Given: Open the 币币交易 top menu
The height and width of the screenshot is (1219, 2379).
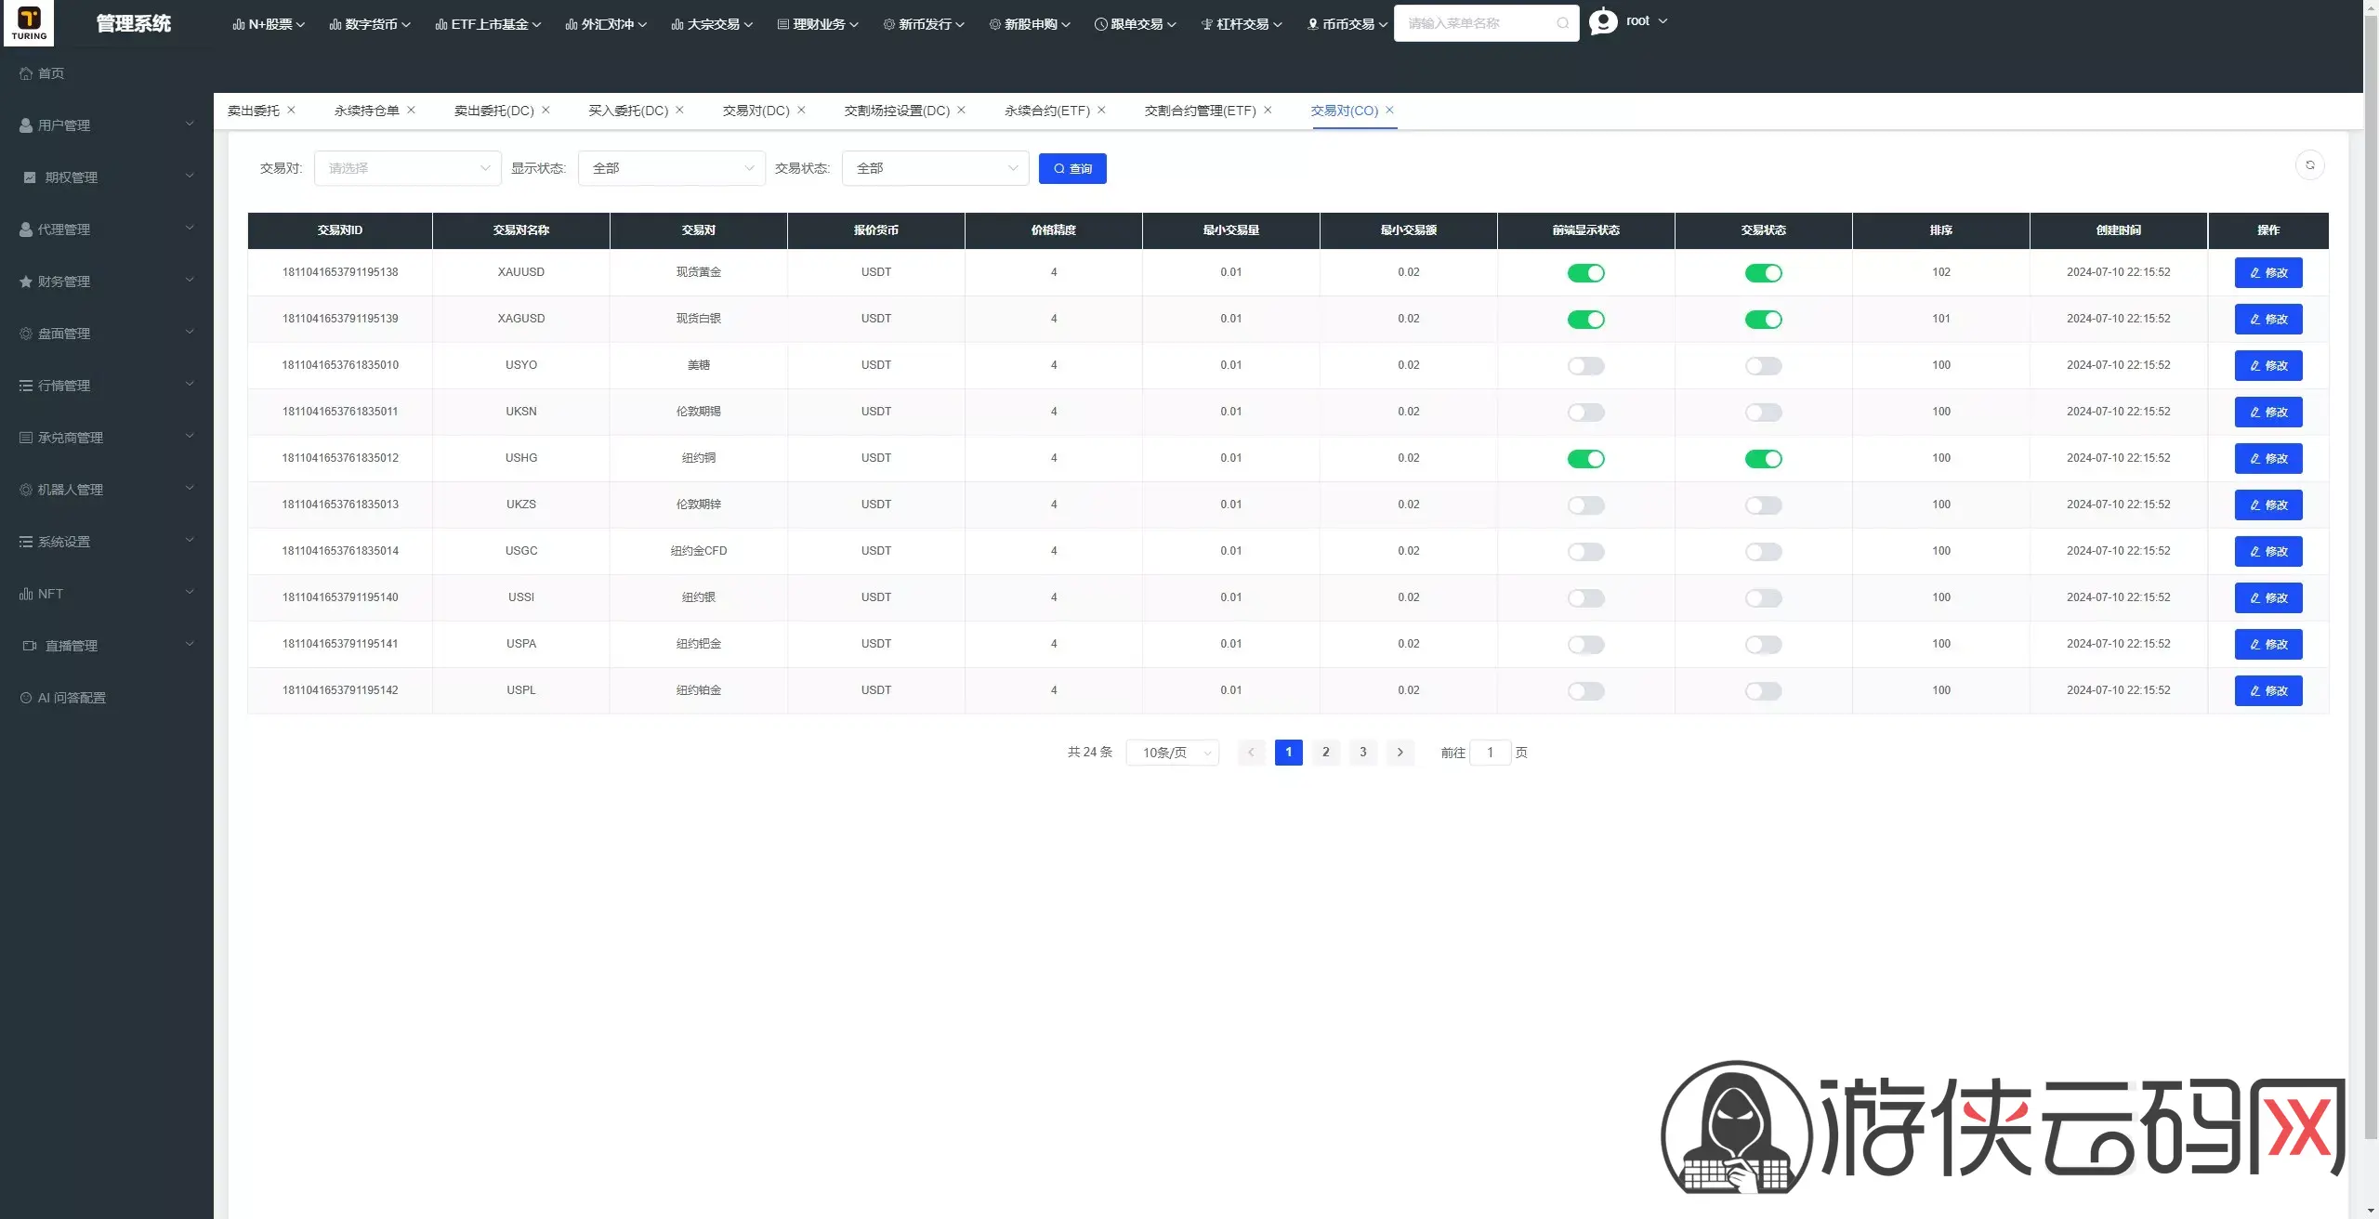Looking at the screenshot, I should pyautogui.click(x=1347, y=24).
